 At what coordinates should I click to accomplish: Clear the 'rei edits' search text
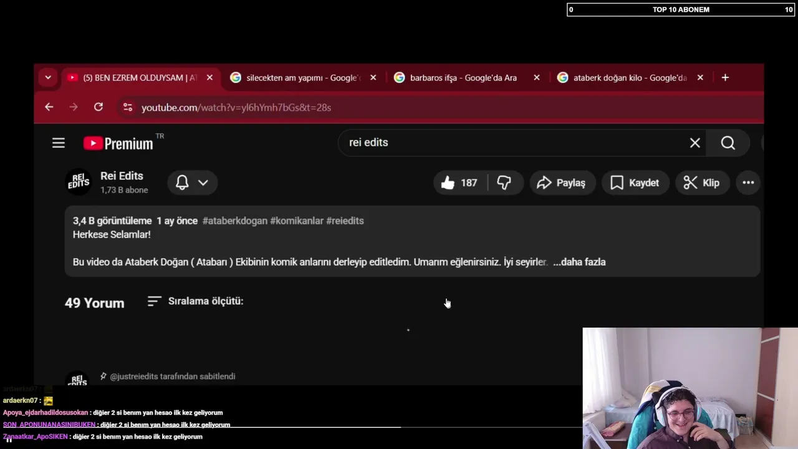[695, 143]
